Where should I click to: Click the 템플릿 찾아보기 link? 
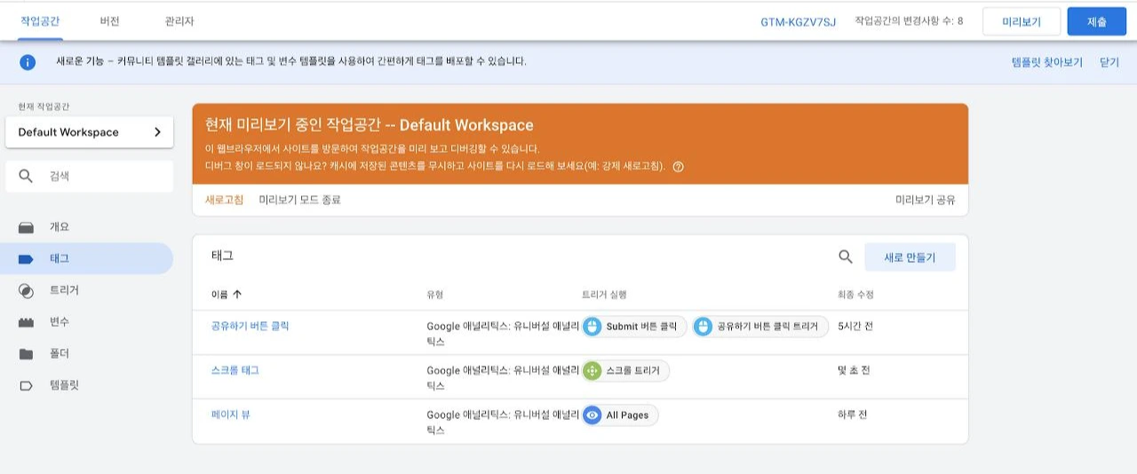click(1046, 62)
